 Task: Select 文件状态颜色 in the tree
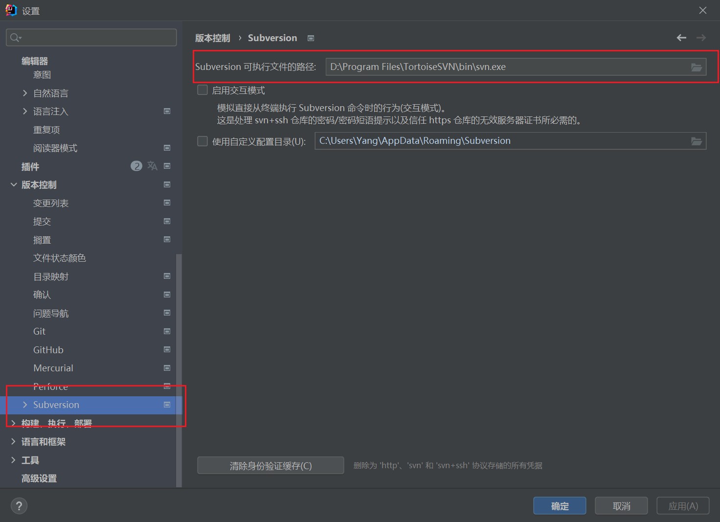[60, 258]
